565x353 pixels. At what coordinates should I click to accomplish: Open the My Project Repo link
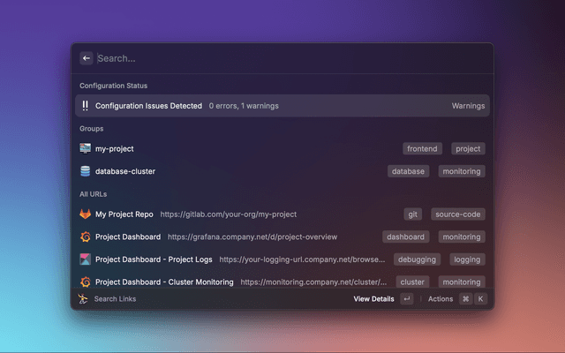point(124,214)
